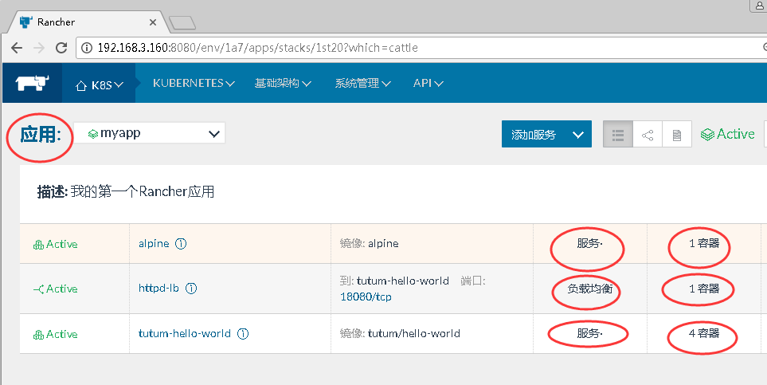Switch to list view icon
Screen dimensions: 767x385
pyautogui.click(x=618, y=134)
